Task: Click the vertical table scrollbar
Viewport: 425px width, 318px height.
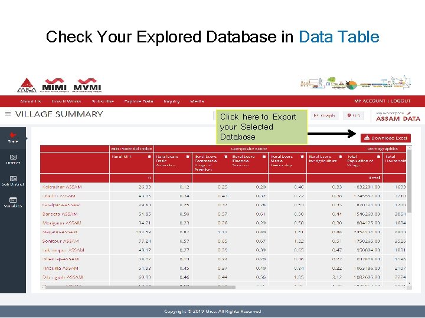Action: click(x=409, y=181)
